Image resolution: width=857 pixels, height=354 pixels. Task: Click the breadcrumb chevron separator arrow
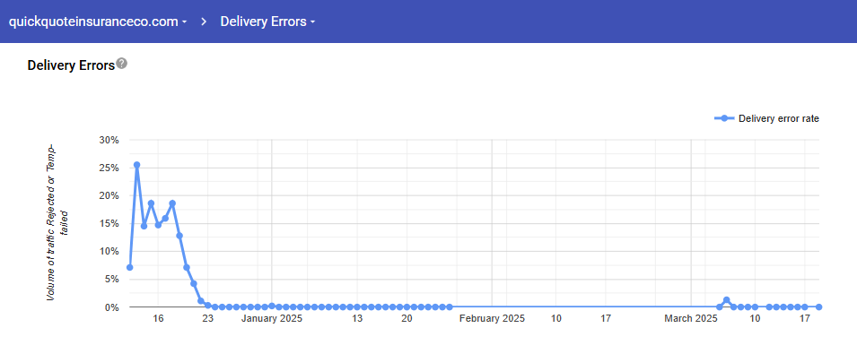(204, 22)
